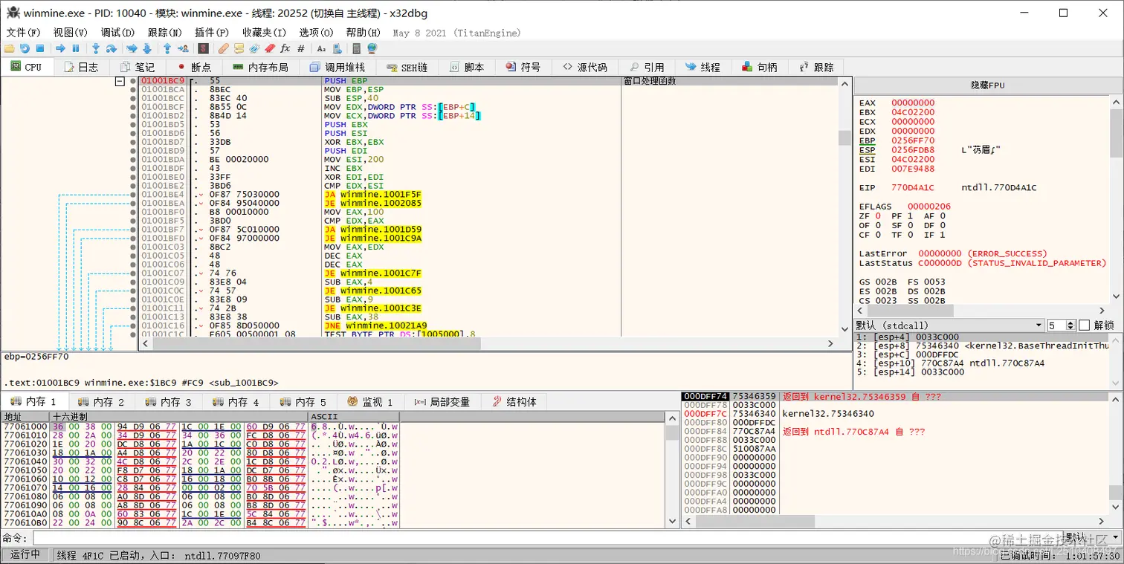Select the EIP 770D4A1C register value

(x=913, y=188)
